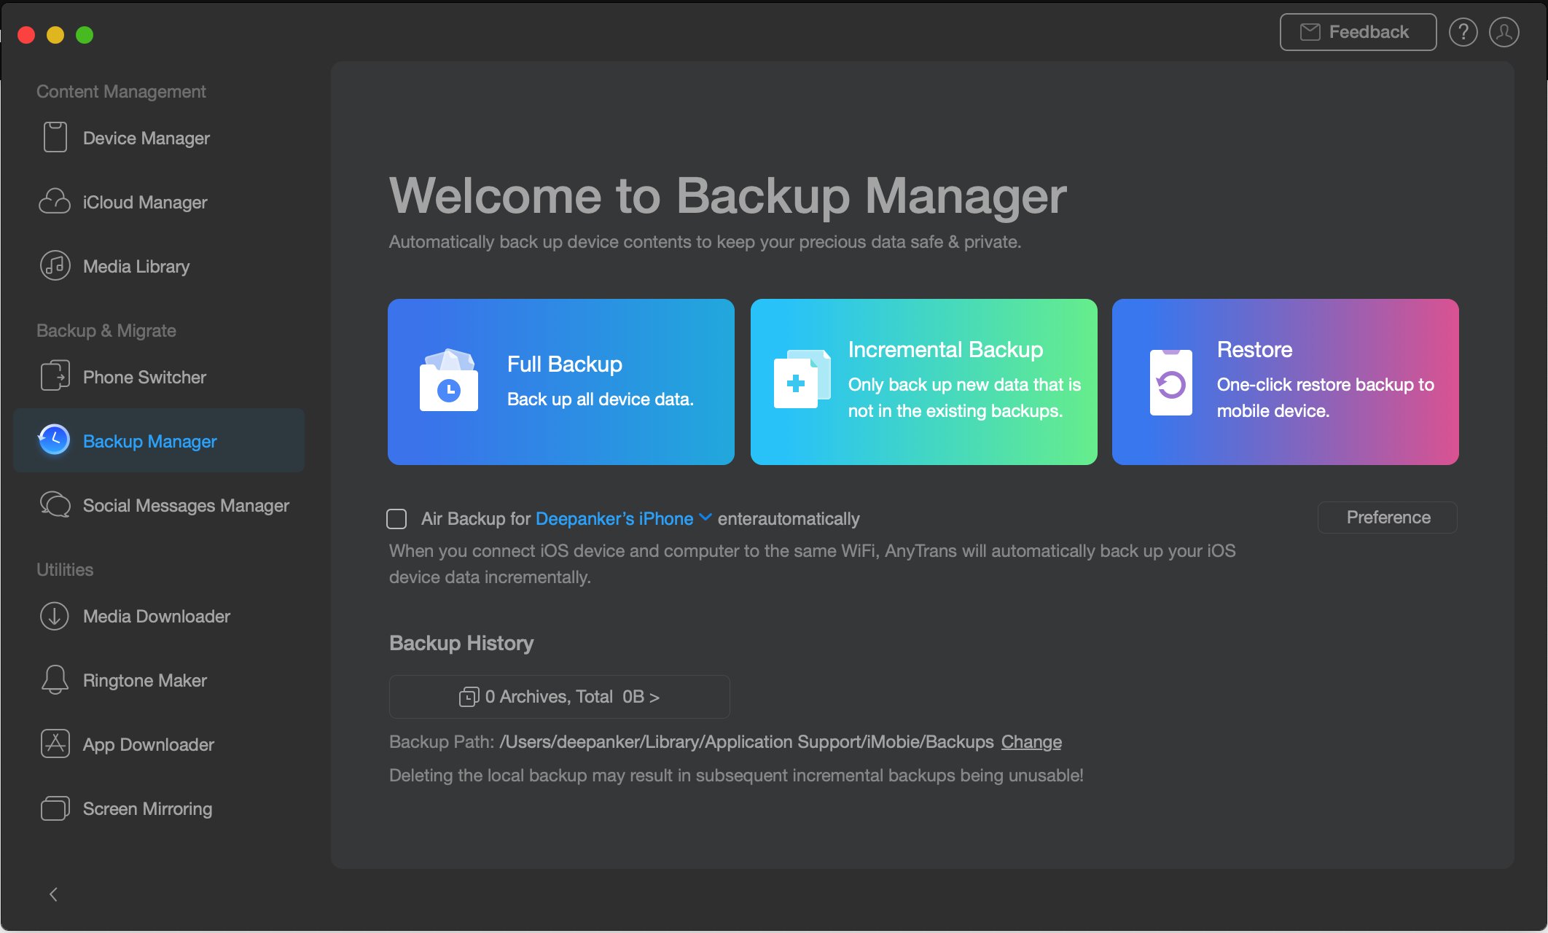Click the App Downloader icon

pos(55,743)
